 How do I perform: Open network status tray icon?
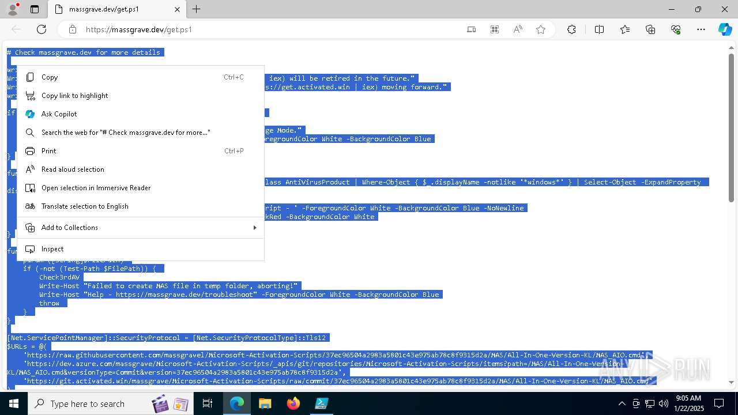pyautogui.click(x=650, y=403)
